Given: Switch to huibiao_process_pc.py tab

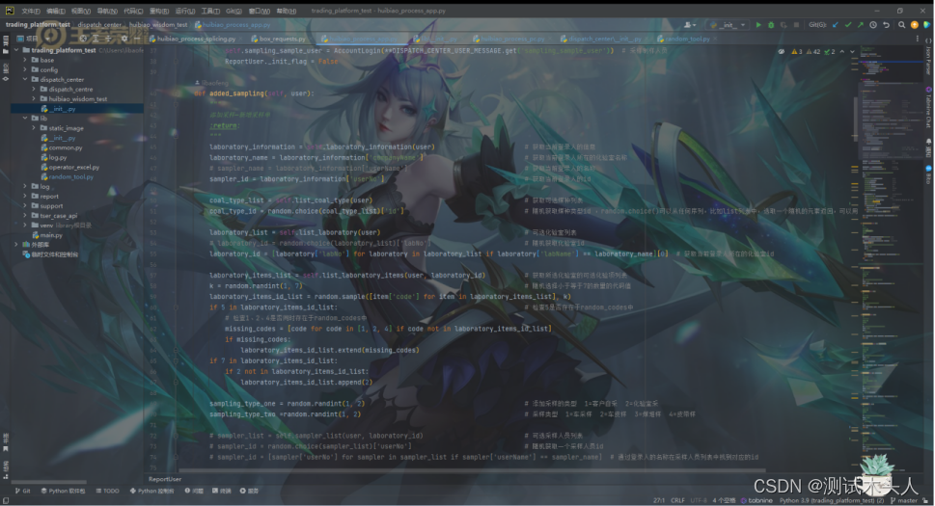Looking at the screenshot, I should [x=512, y=39].
